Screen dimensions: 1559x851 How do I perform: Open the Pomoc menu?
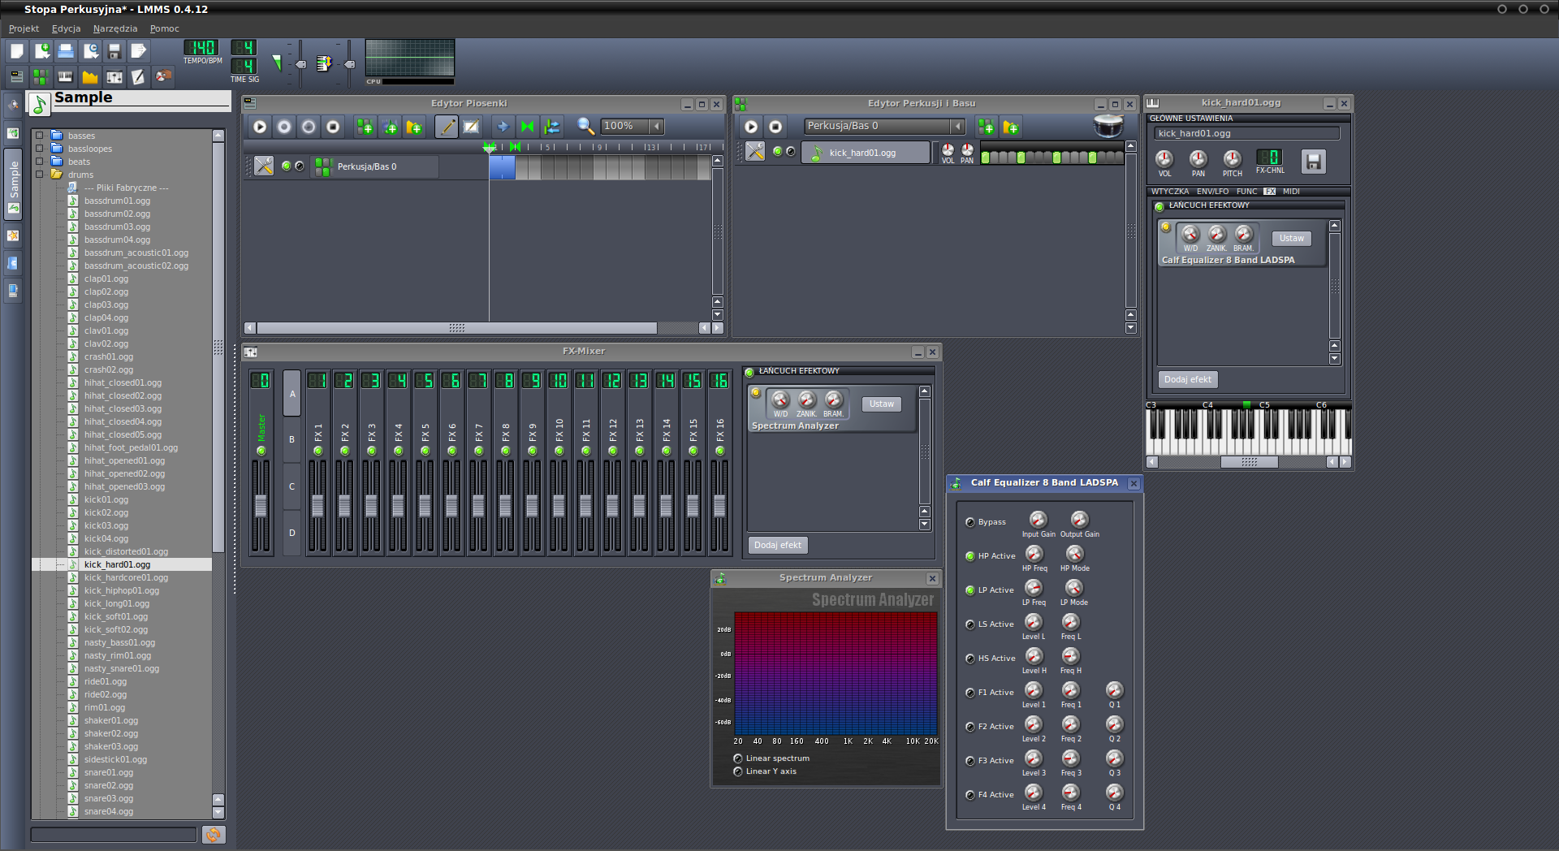164,28
